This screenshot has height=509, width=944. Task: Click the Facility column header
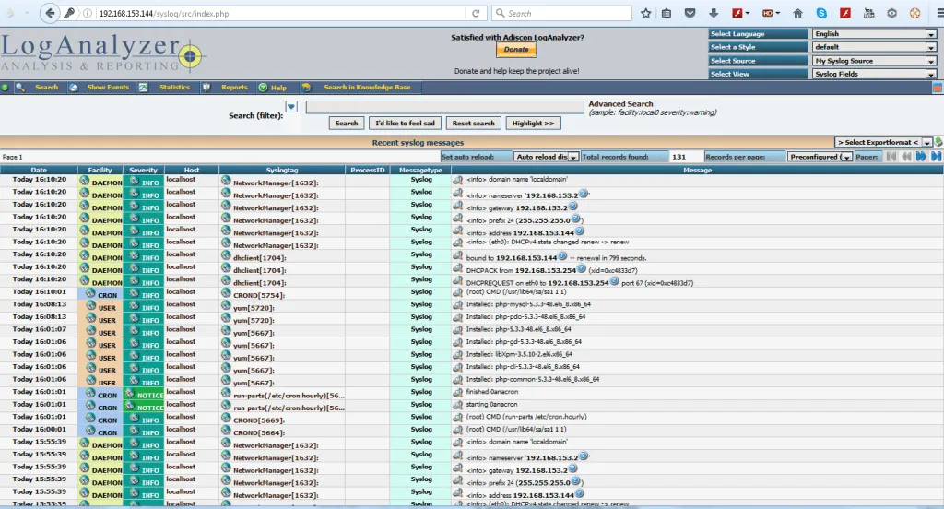(100, 170)
